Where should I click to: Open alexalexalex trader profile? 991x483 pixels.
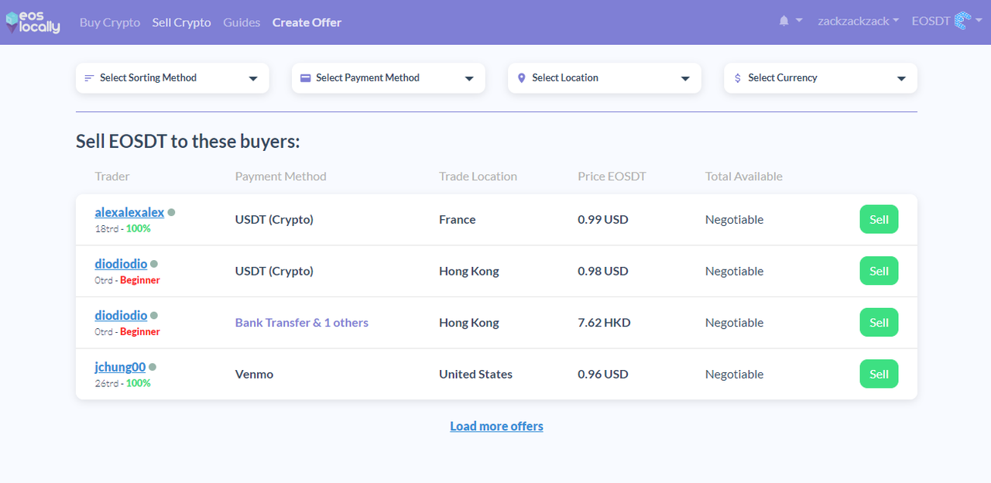tap(129, 212)
